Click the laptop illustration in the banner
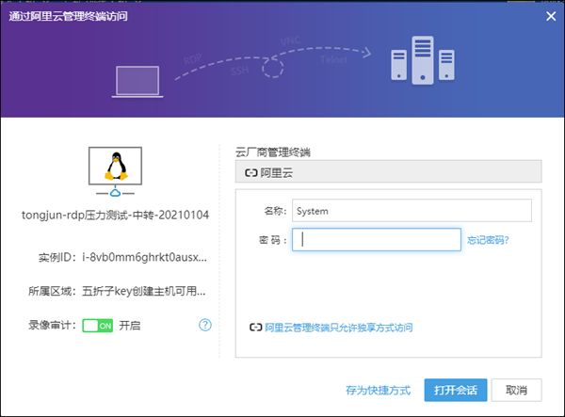Image resolution: width=565 pixels, height=417 pixels. click(x=137, y=82)
